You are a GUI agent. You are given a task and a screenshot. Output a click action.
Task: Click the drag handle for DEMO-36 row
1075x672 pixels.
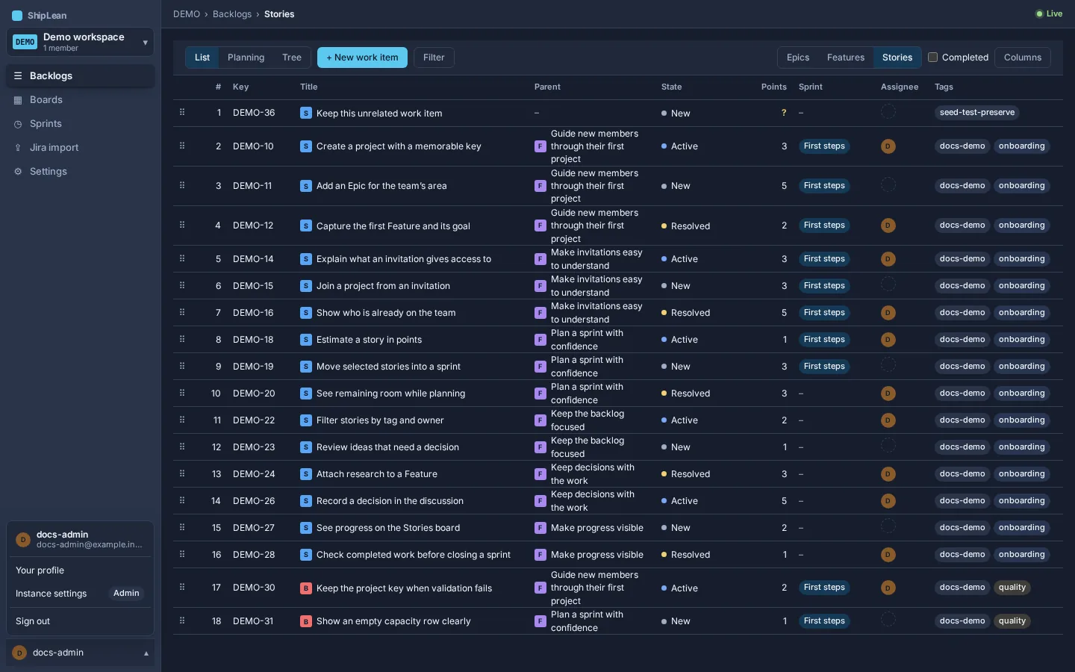coord(182,112)
